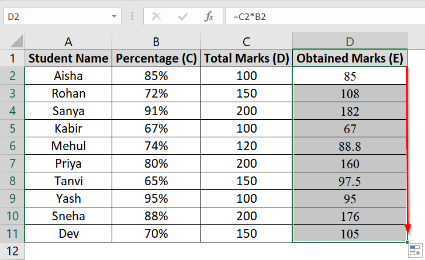Select the cell with name Dev
The width and height of the screenshot is (425, 260).
[x=68, y=233]
